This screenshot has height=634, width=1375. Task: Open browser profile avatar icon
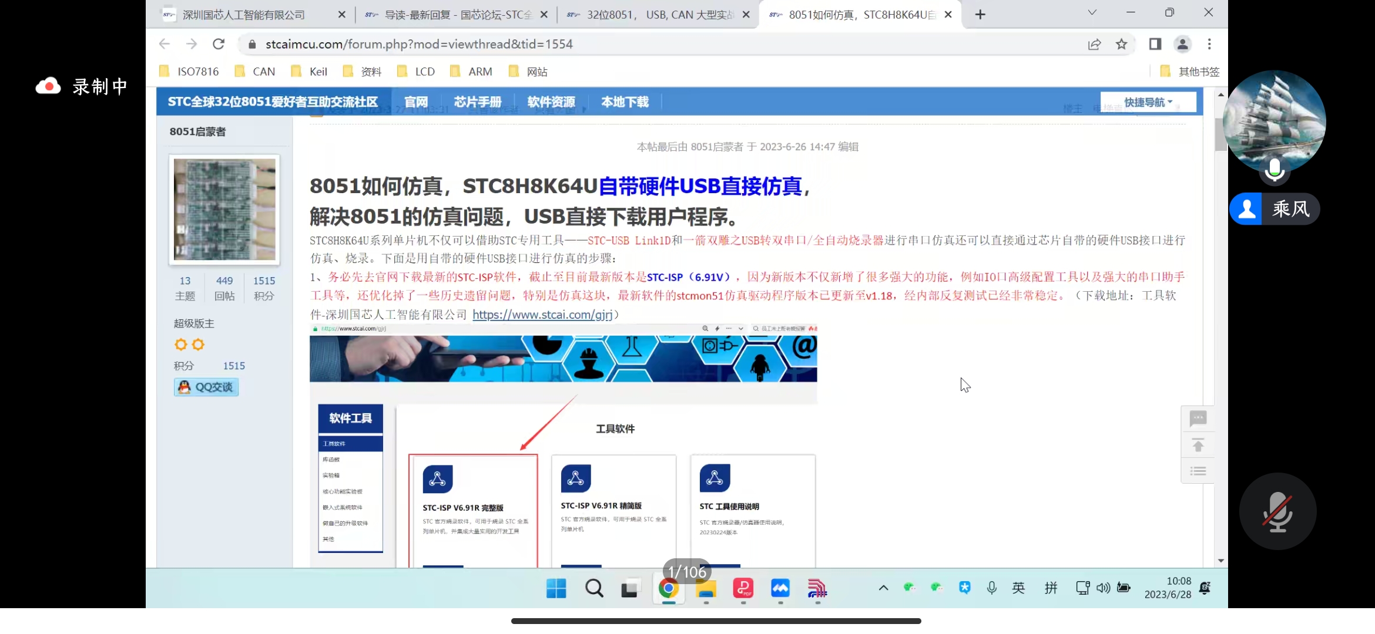coord(1182,44)
